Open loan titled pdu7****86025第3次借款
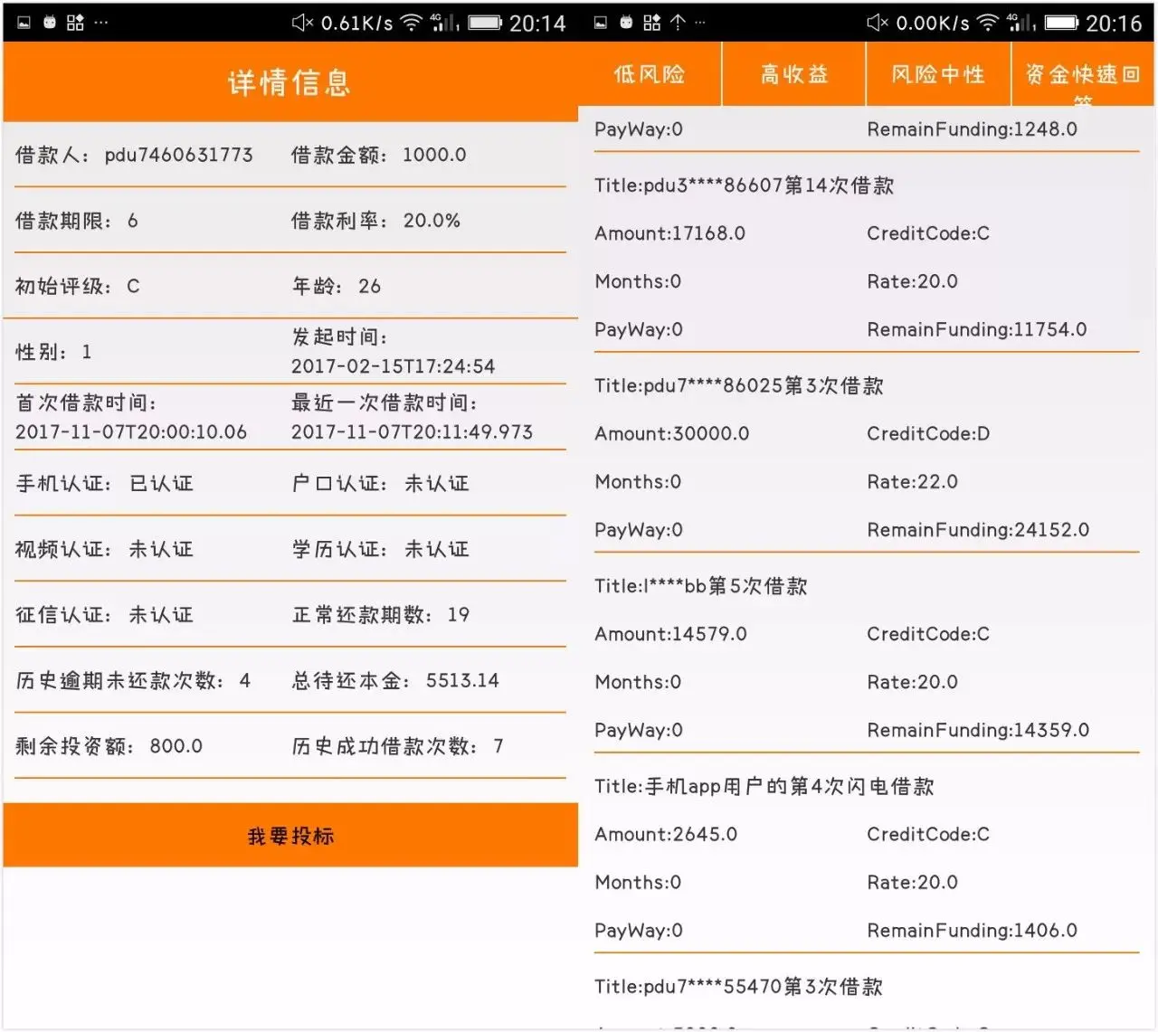Screen dimensions: 1158x1032 739,385
